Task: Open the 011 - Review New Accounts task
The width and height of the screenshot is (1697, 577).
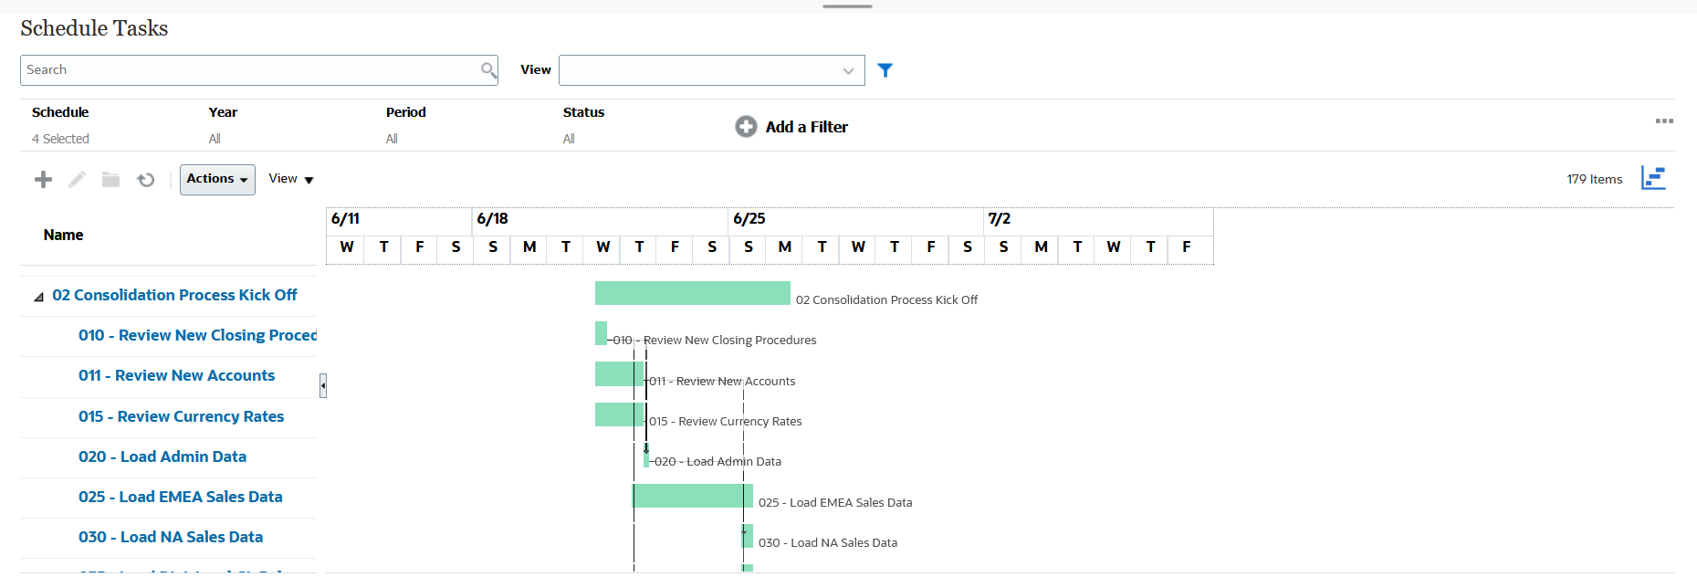Action: pos(176,375)
